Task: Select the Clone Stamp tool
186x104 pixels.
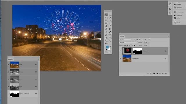Action: tap(106, 26)
